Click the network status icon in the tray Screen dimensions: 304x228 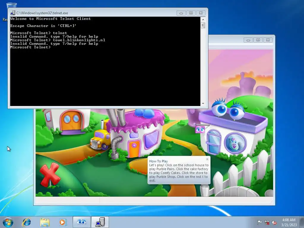tap(267, 222)
